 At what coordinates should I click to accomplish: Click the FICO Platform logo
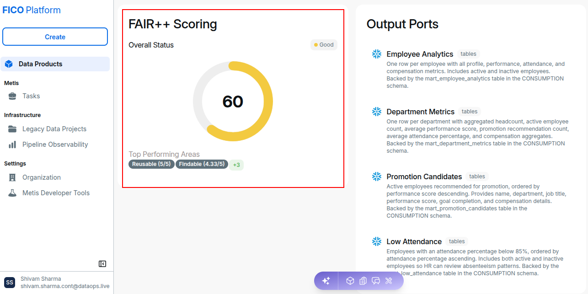[32, 10]
